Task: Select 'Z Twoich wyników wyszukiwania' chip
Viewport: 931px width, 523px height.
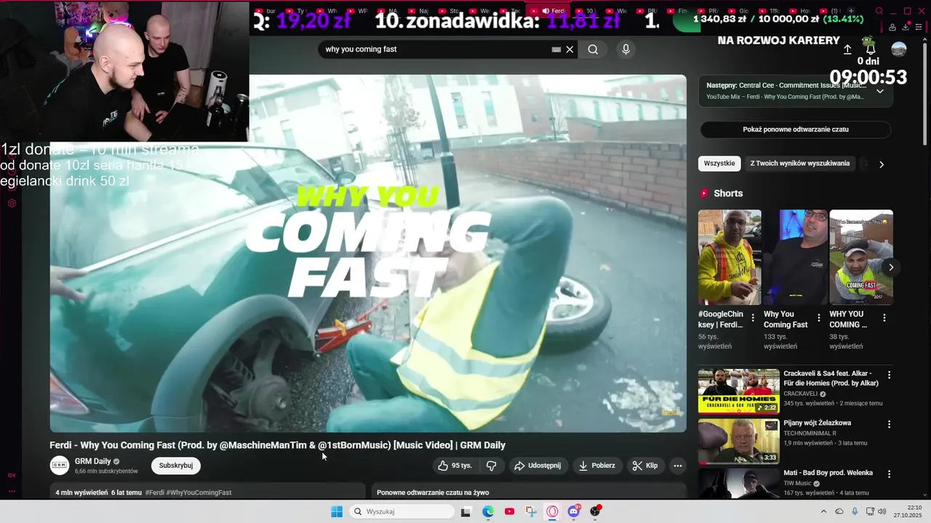Action: pyautogui.click(x=800, y=163)
